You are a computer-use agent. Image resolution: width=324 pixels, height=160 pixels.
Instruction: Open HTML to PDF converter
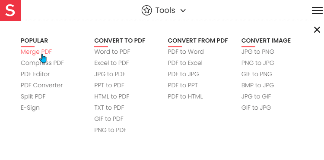111,96
